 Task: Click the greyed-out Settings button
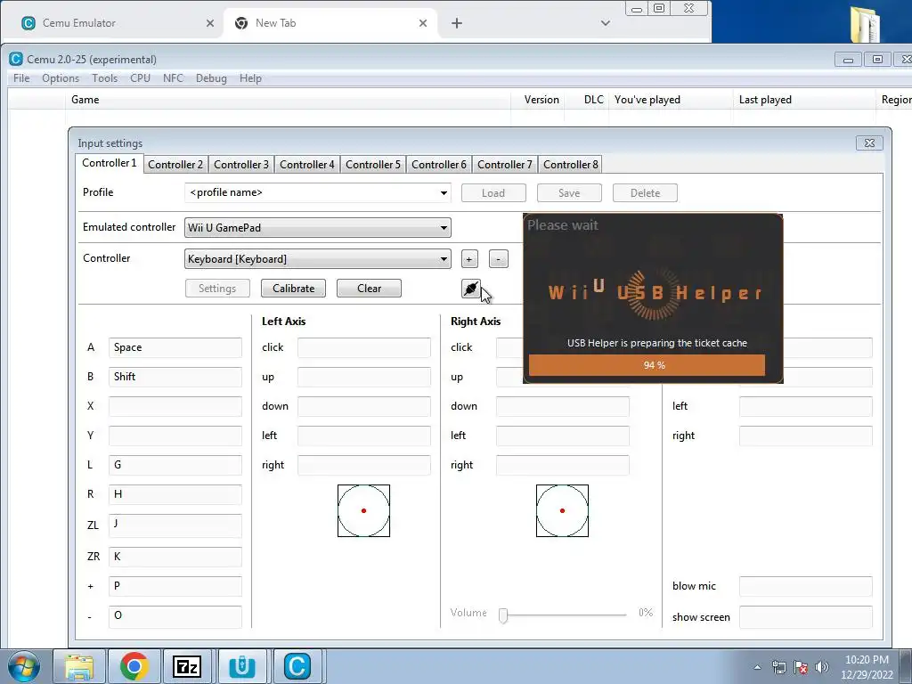coord(217,289)
